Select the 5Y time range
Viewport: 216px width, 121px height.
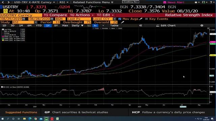pos(56,26)
